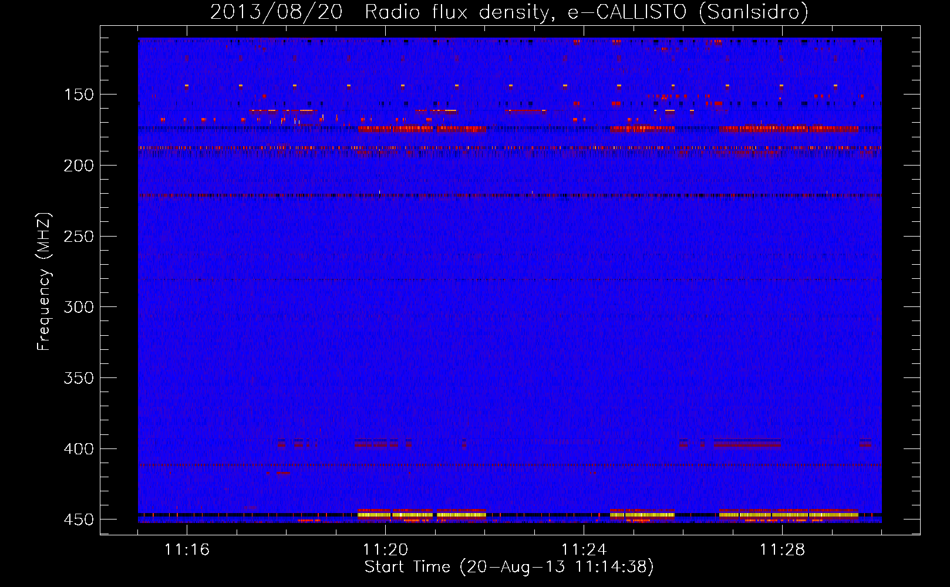Click the 11:20 time tick label
The image size is (950, 587).
385,550
